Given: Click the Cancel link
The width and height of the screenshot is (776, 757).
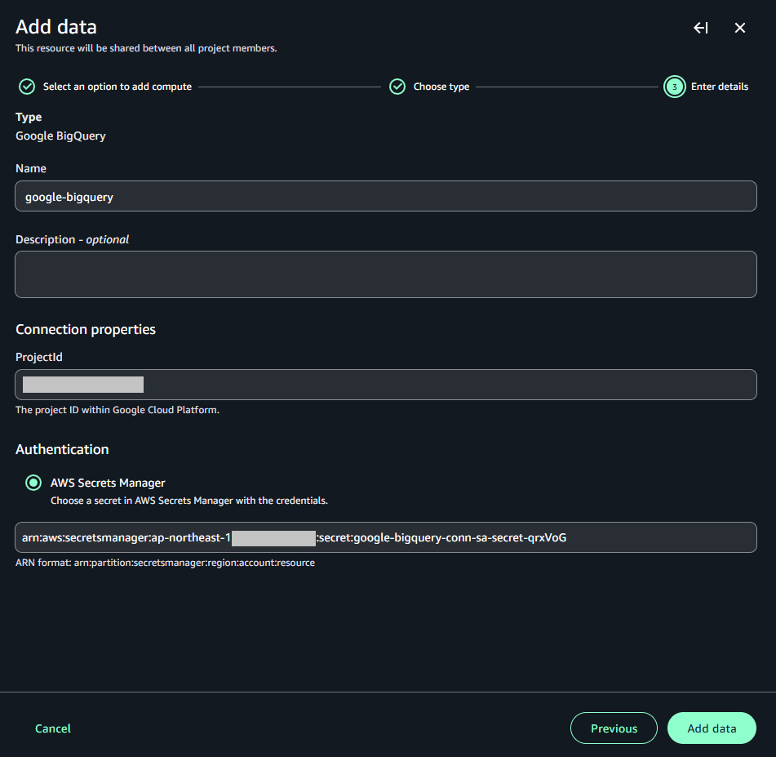Looking at the screenshot, I should [x=53, y=728].
